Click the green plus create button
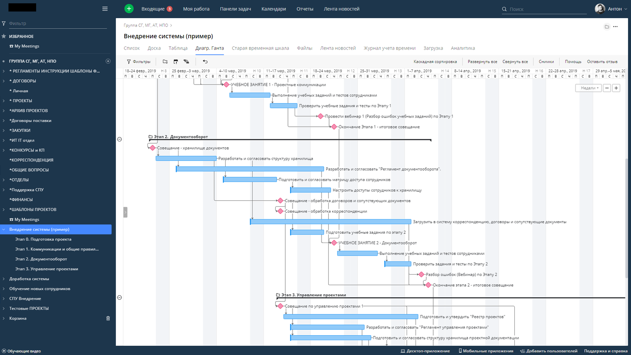This screenshot has height=355, width=631. point(129,9)
